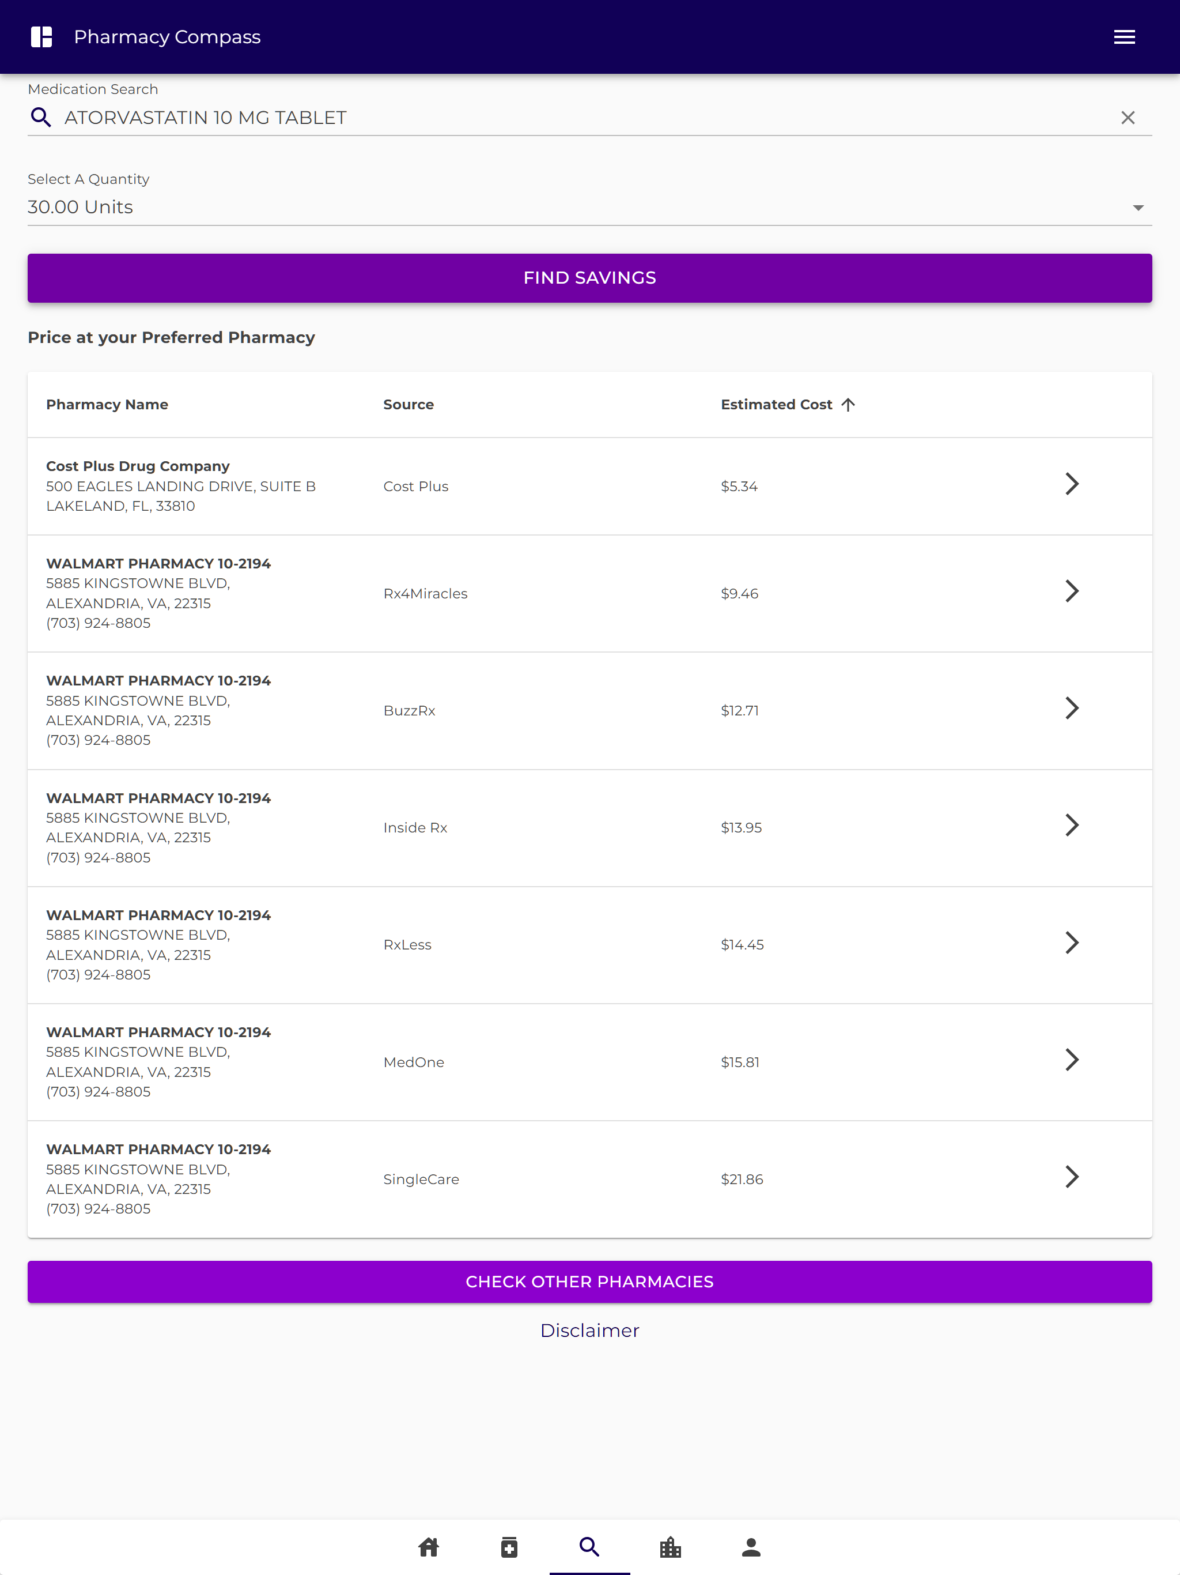Open the pharmacies building tab icon
Image resolution: width=1180 pixels, height=1575 pixels.
point(671,1547)
